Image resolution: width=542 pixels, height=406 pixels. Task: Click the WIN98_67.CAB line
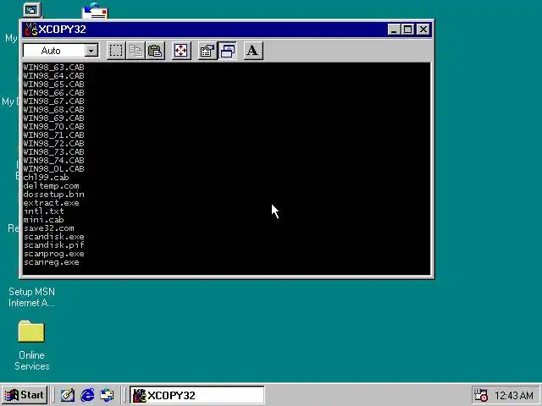(53, 101)
